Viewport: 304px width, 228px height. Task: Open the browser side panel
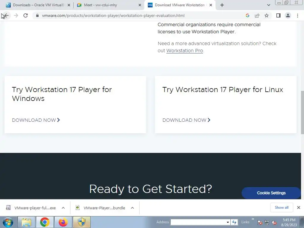point(278,15)
